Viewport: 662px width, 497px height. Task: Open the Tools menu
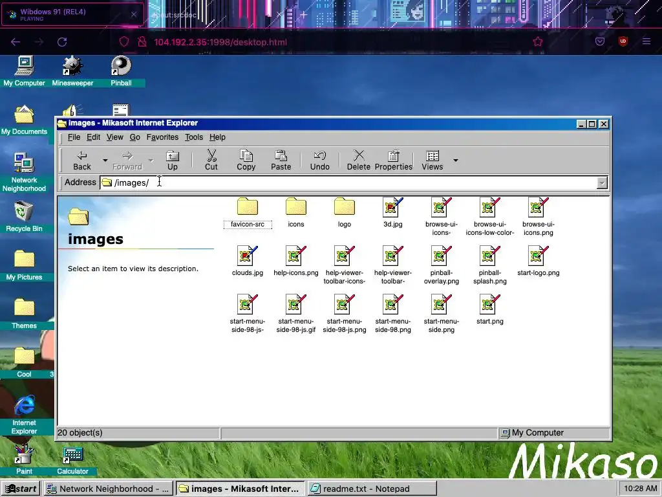click(x=194, y=137)
